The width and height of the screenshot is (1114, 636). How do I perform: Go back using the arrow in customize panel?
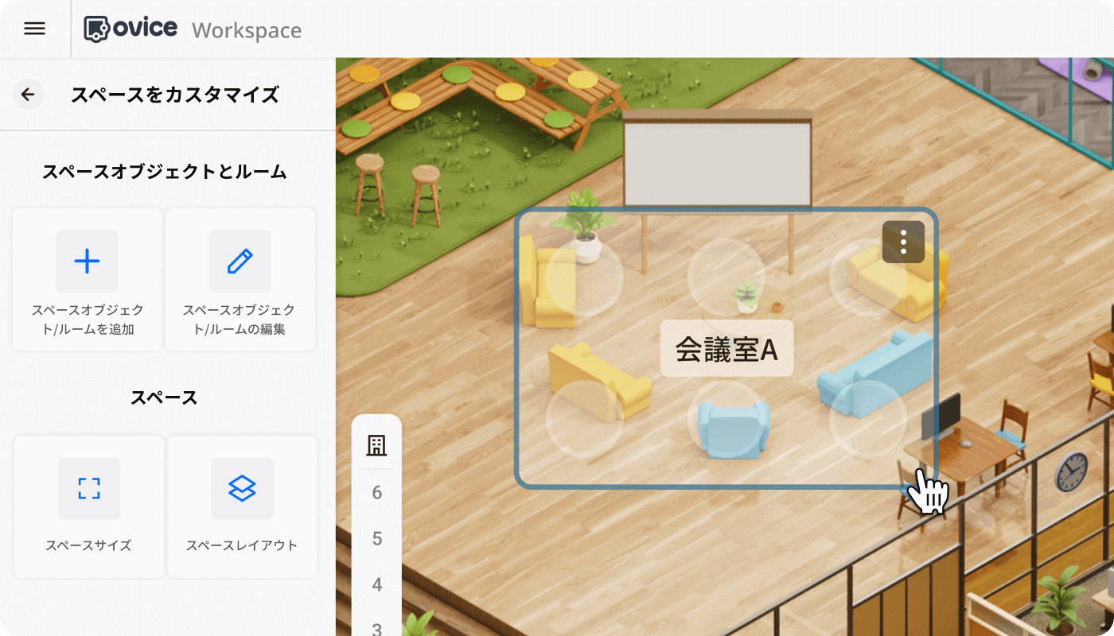(28, 95)
